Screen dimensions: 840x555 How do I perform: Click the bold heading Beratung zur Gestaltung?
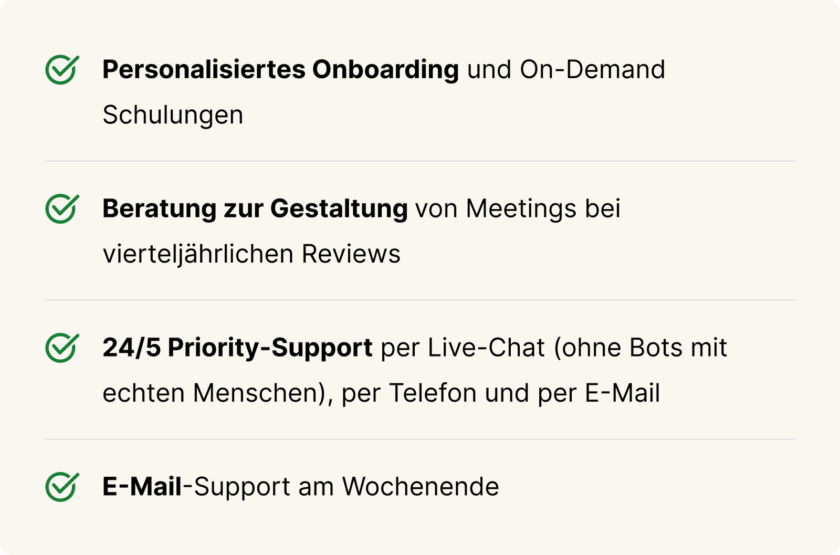pyautogui.click(x=255, y=209)
